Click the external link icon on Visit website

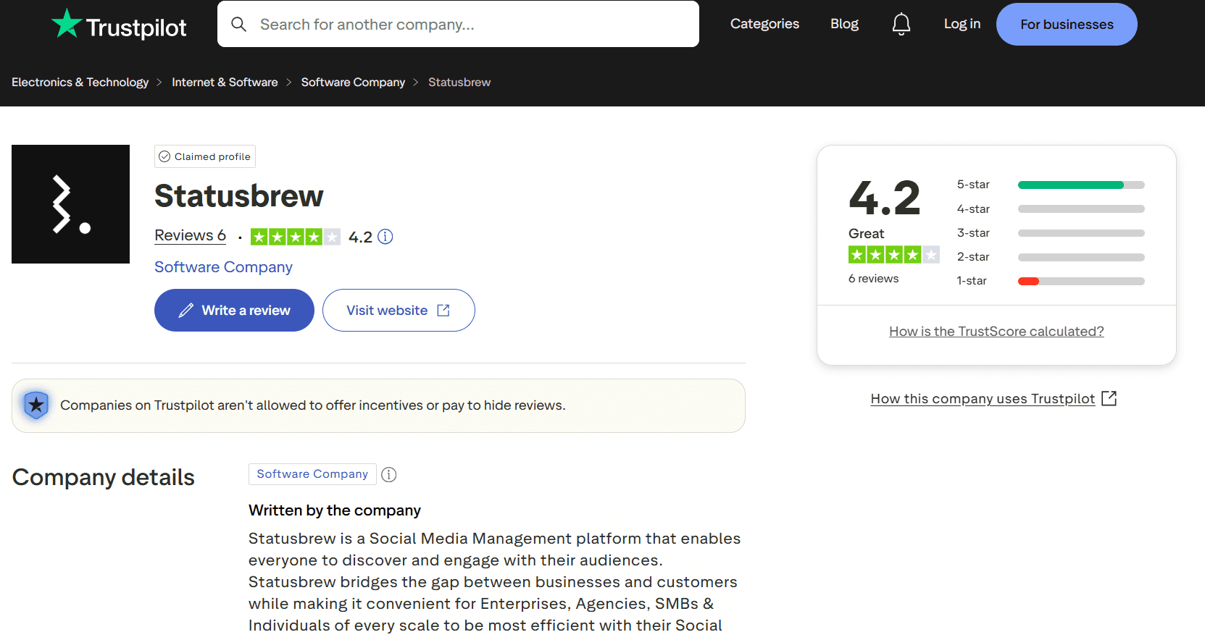tap(443, 310)
